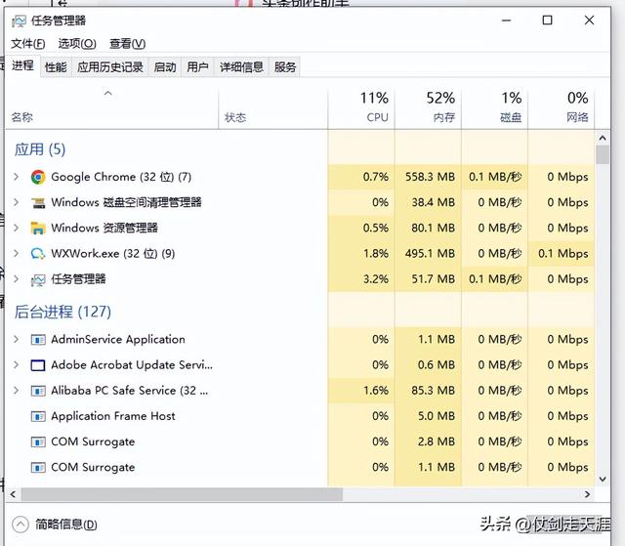Open the 文件(F) menu
This screenshot has width=625, height=546.
(x=28, y=43)
